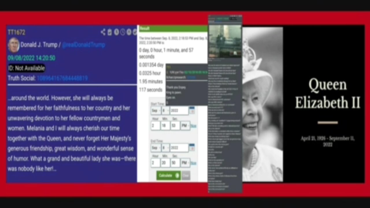370x208 pixels.
Task: Click the clipboard copy icon in post header
Action: 110,32
